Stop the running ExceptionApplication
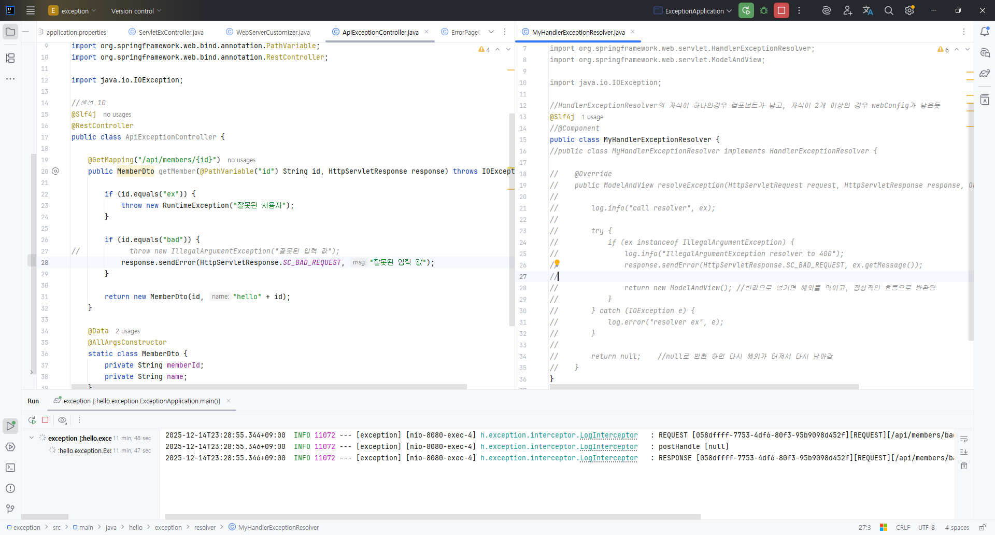Viewport: 995px width, 535px height. [x=781, y=10]
